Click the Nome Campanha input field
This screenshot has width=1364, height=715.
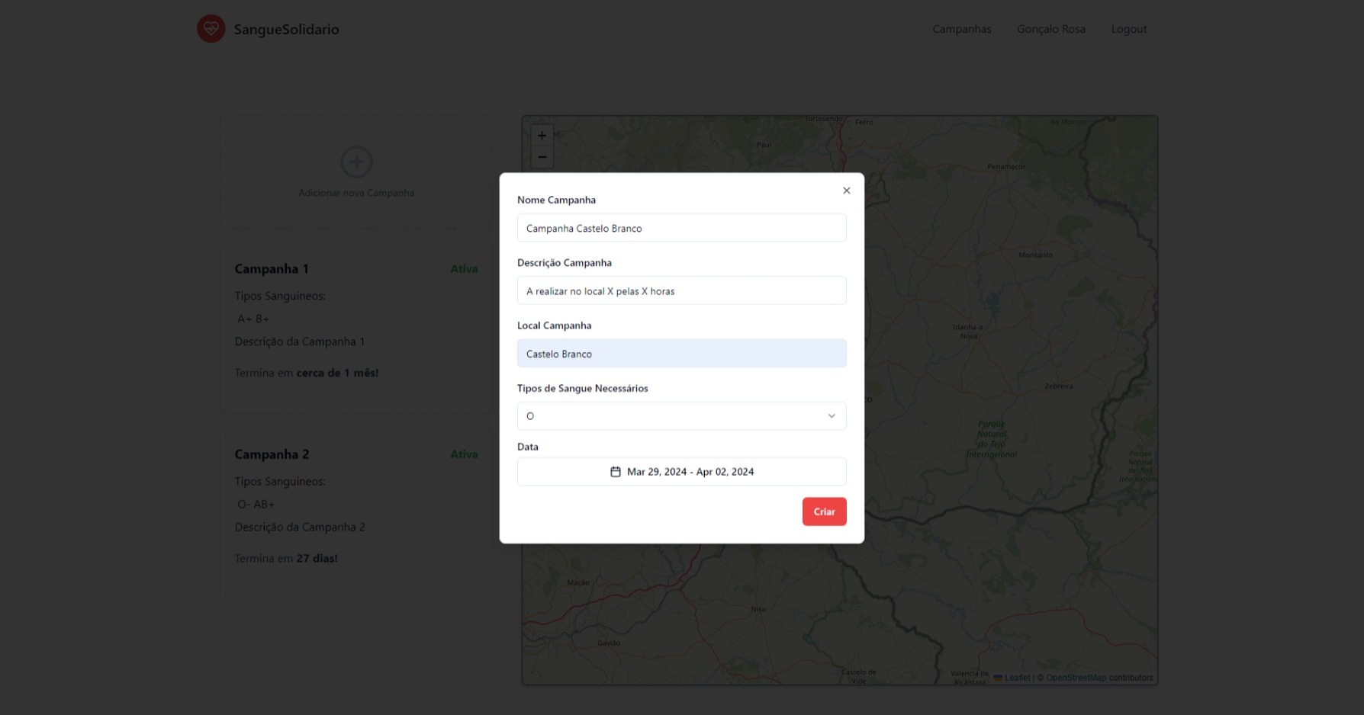click(682, 228)
